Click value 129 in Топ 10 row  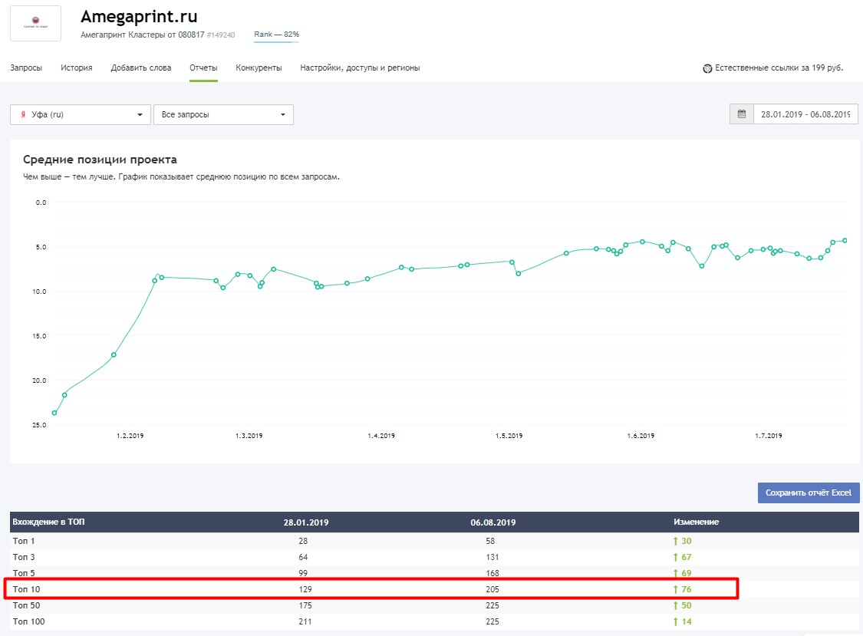point(305,589)
